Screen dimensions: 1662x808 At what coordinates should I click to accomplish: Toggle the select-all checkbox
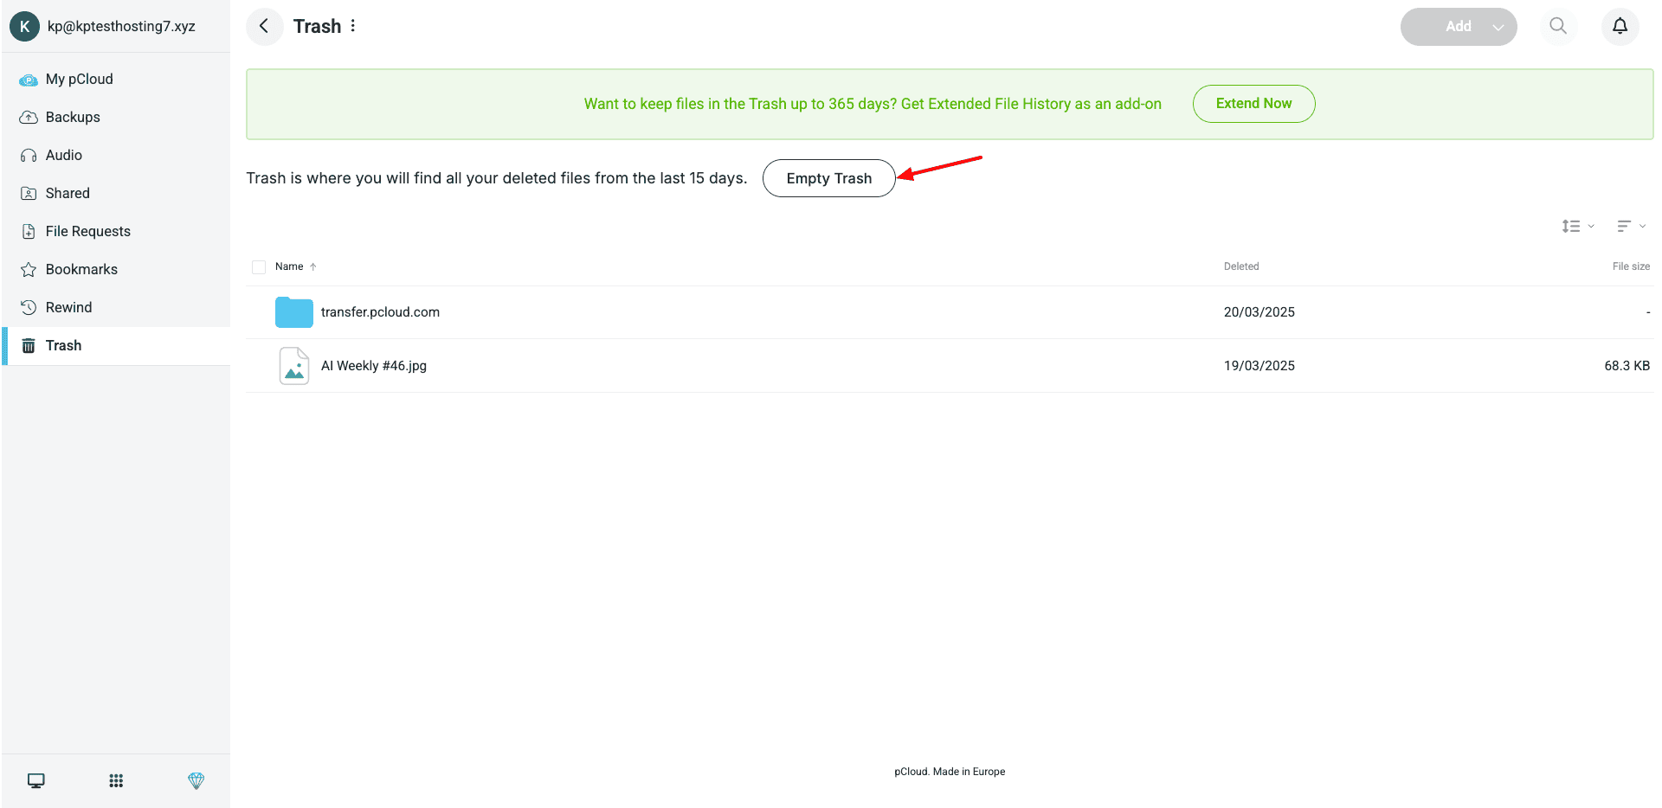coord(259,267)
